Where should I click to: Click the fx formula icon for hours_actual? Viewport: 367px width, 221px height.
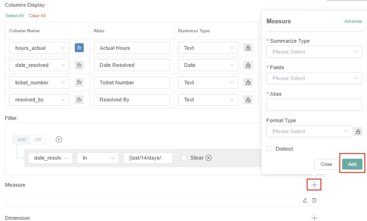coord(79,48)
